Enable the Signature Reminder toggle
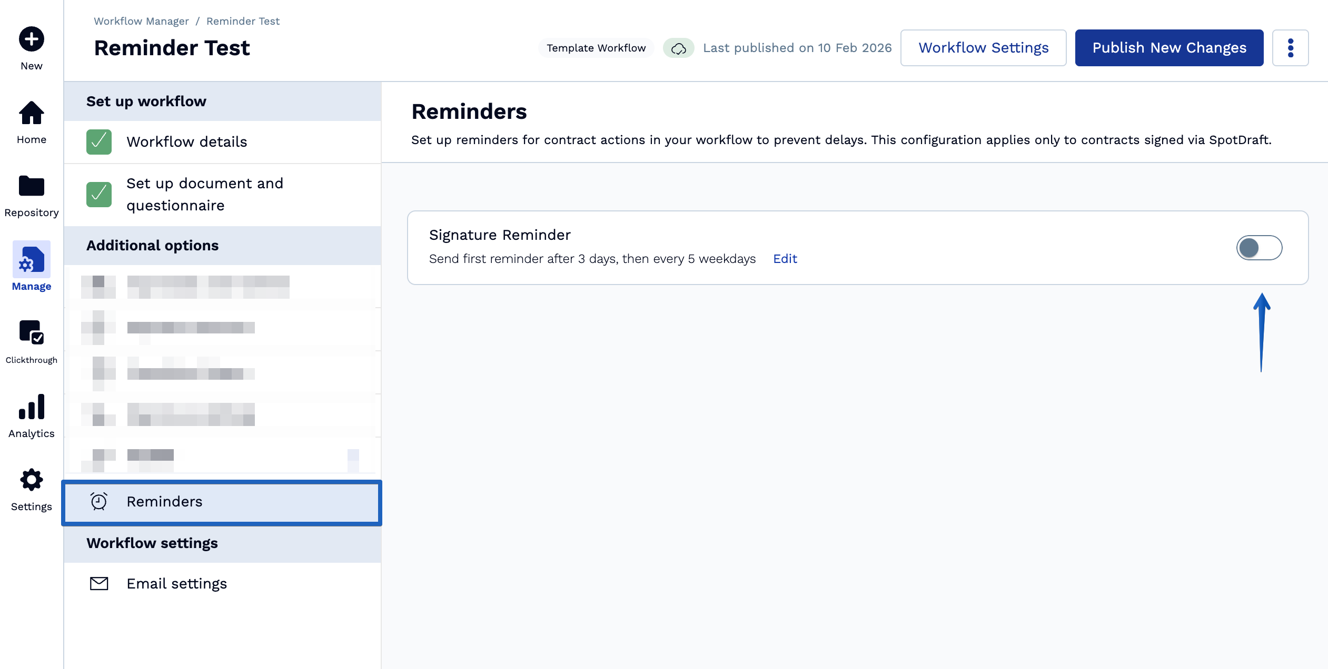The height and width of the screenshot is (669, 1328). click(x=1260, y=248)
